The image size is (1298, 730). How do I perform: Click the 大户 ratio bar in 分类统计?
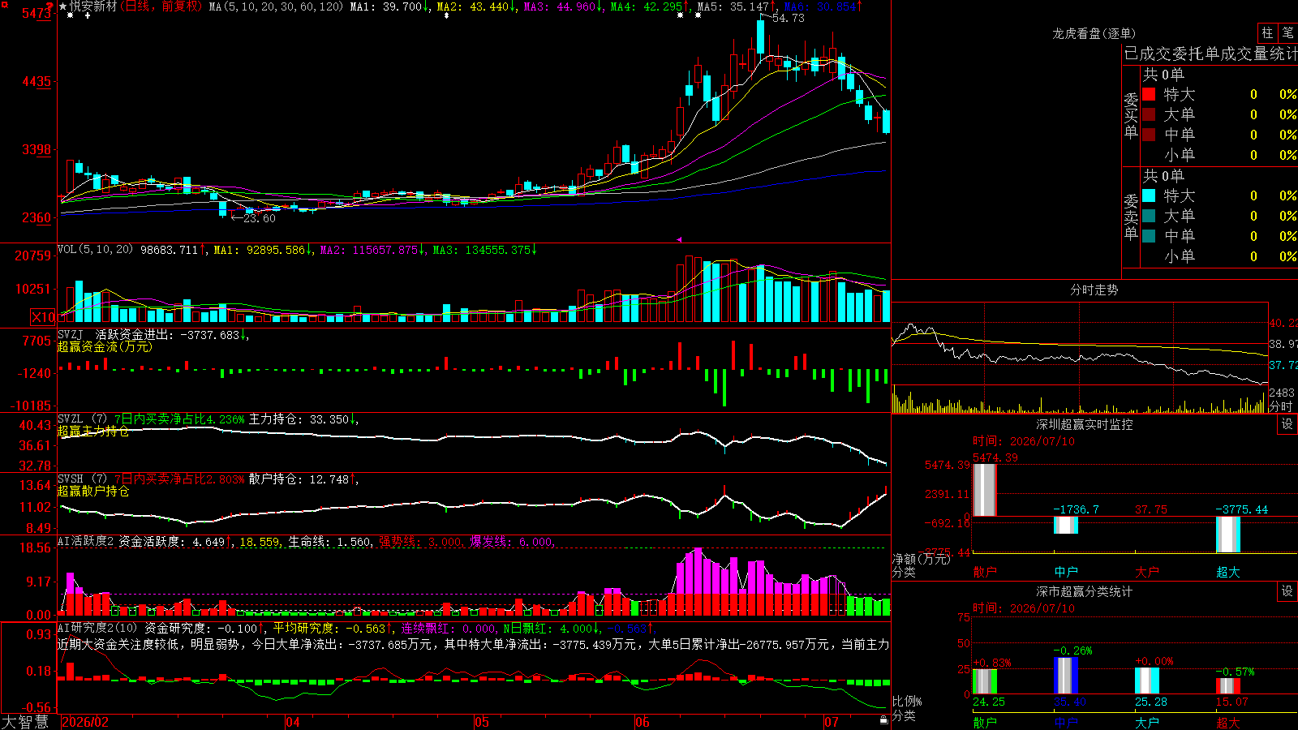coord(1147,681)
